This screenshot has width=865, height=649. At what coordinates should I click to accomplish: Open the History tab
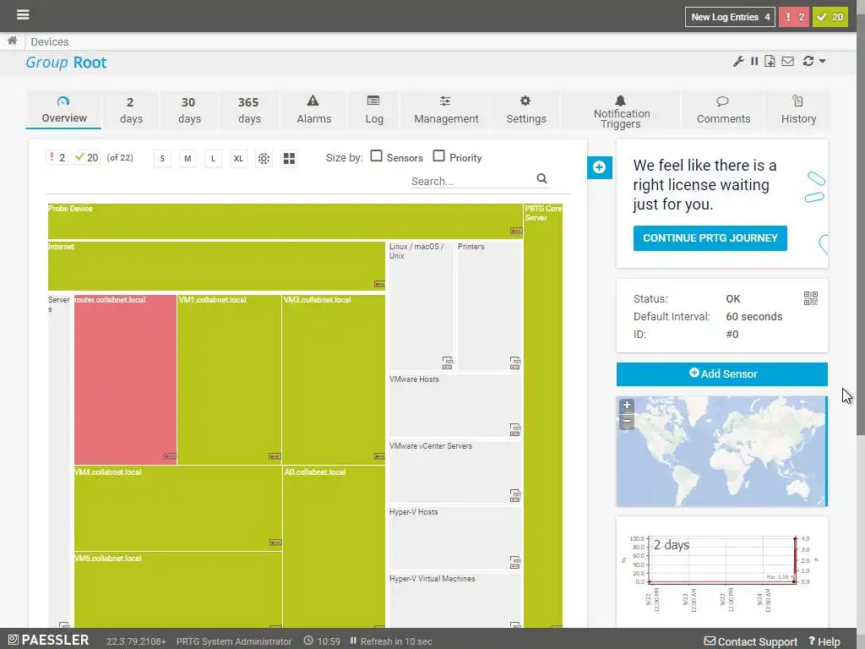coord(798,110)
